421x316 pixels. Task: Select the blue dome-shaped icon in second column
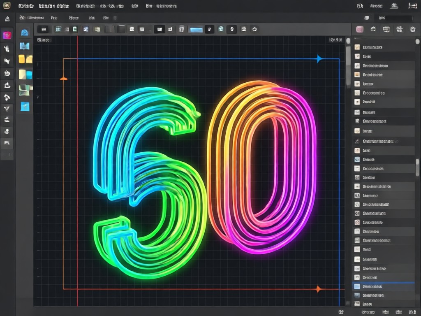pyautogui.click(x=24, y=33)
